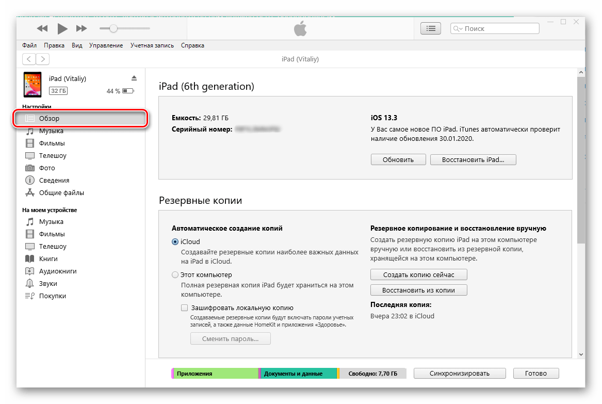The height and width of the screenshot is (404, 602).
Task: Eject iPad (Vitaliy) with eject icon
Action: pyautogui.click(x=134, y=78)
